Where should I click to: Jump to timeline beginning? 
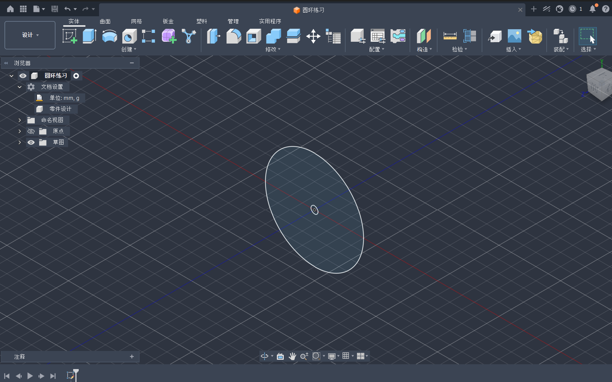pos(7,376)
